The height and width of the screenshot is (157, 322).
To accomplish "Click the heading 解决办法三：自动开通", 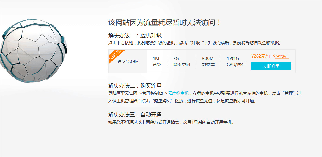I will tap(135, 114).
